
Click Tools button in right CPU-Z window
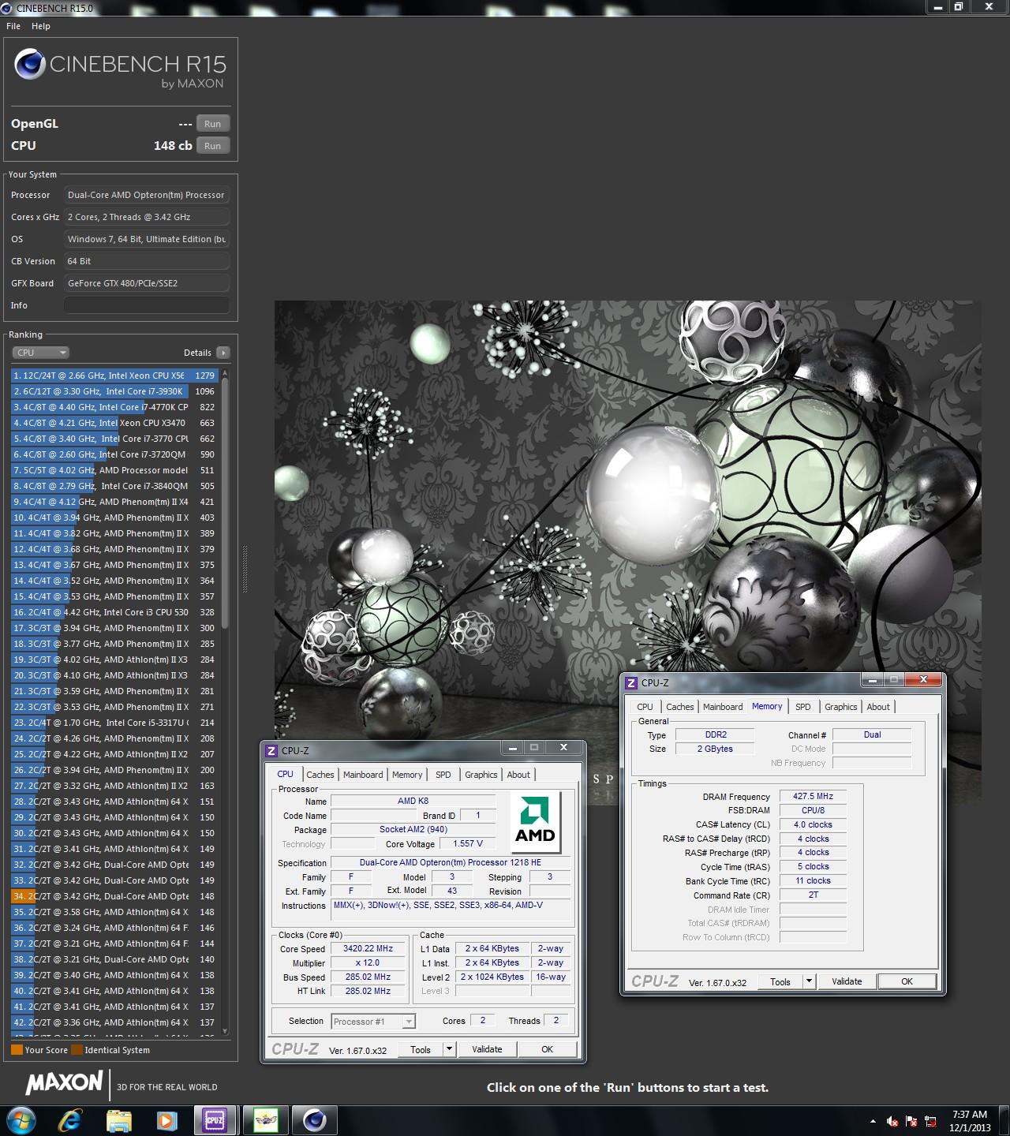tap(780, 981)
